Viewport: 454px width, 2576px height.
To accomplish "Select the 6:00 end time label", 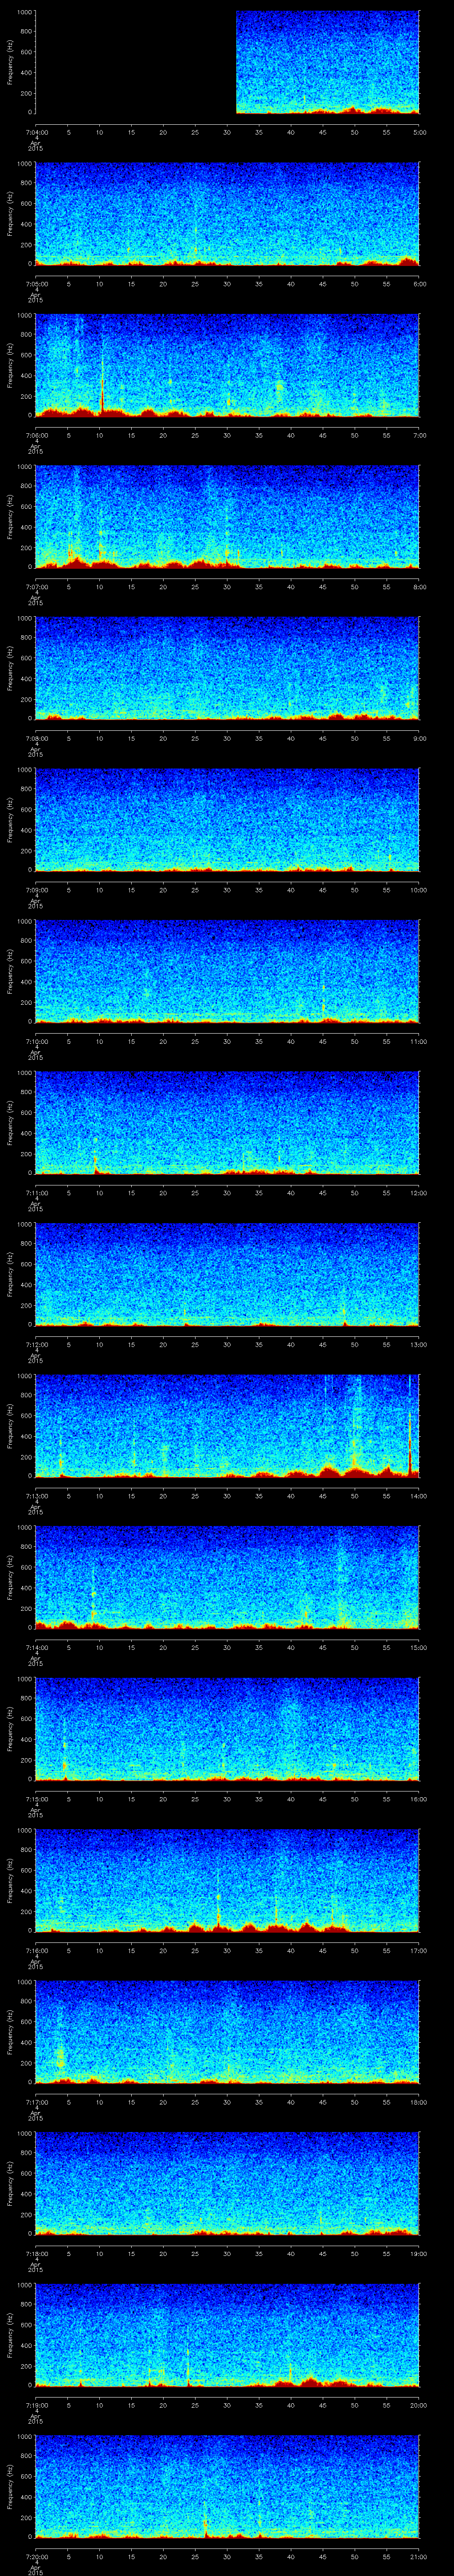I will 419,284.
